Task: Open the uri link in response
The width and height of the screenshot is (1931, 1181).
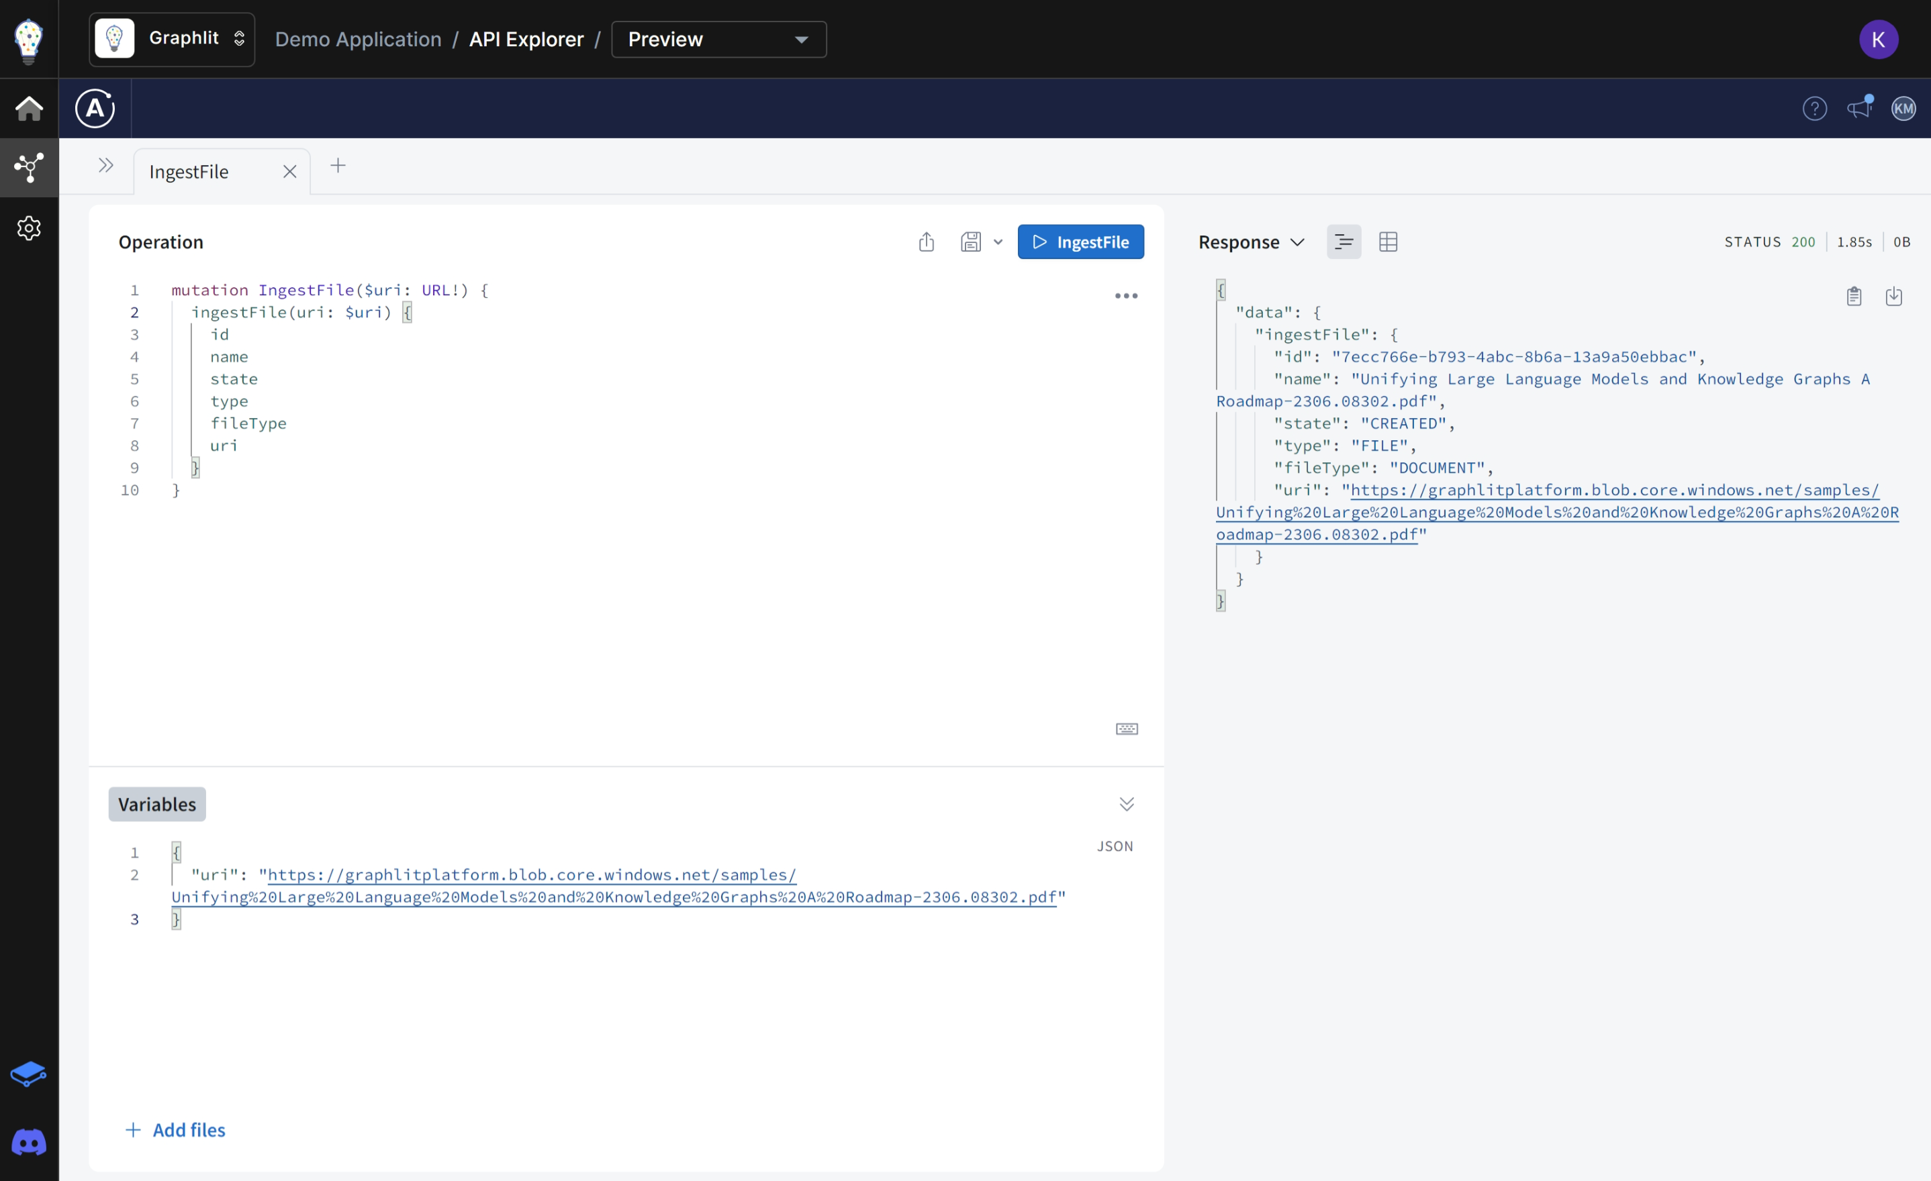Action: [1557, 512]
